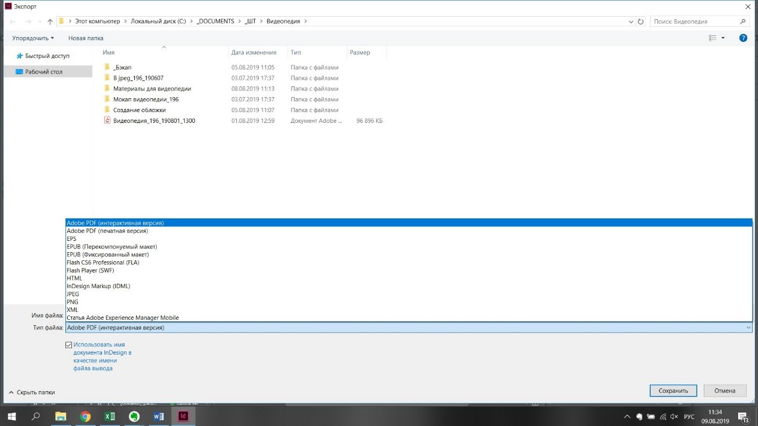Choose XML export format
The width and height of the screenshot is (758, 426).
(x=409, y=310)
